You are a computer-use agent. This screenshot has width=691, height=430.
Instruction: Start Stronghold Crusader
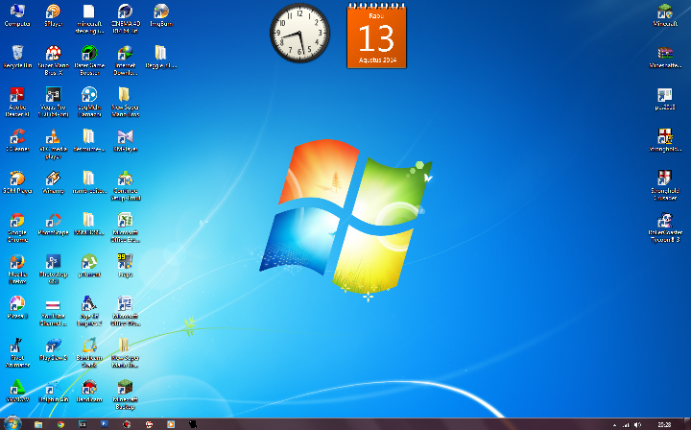665,186
